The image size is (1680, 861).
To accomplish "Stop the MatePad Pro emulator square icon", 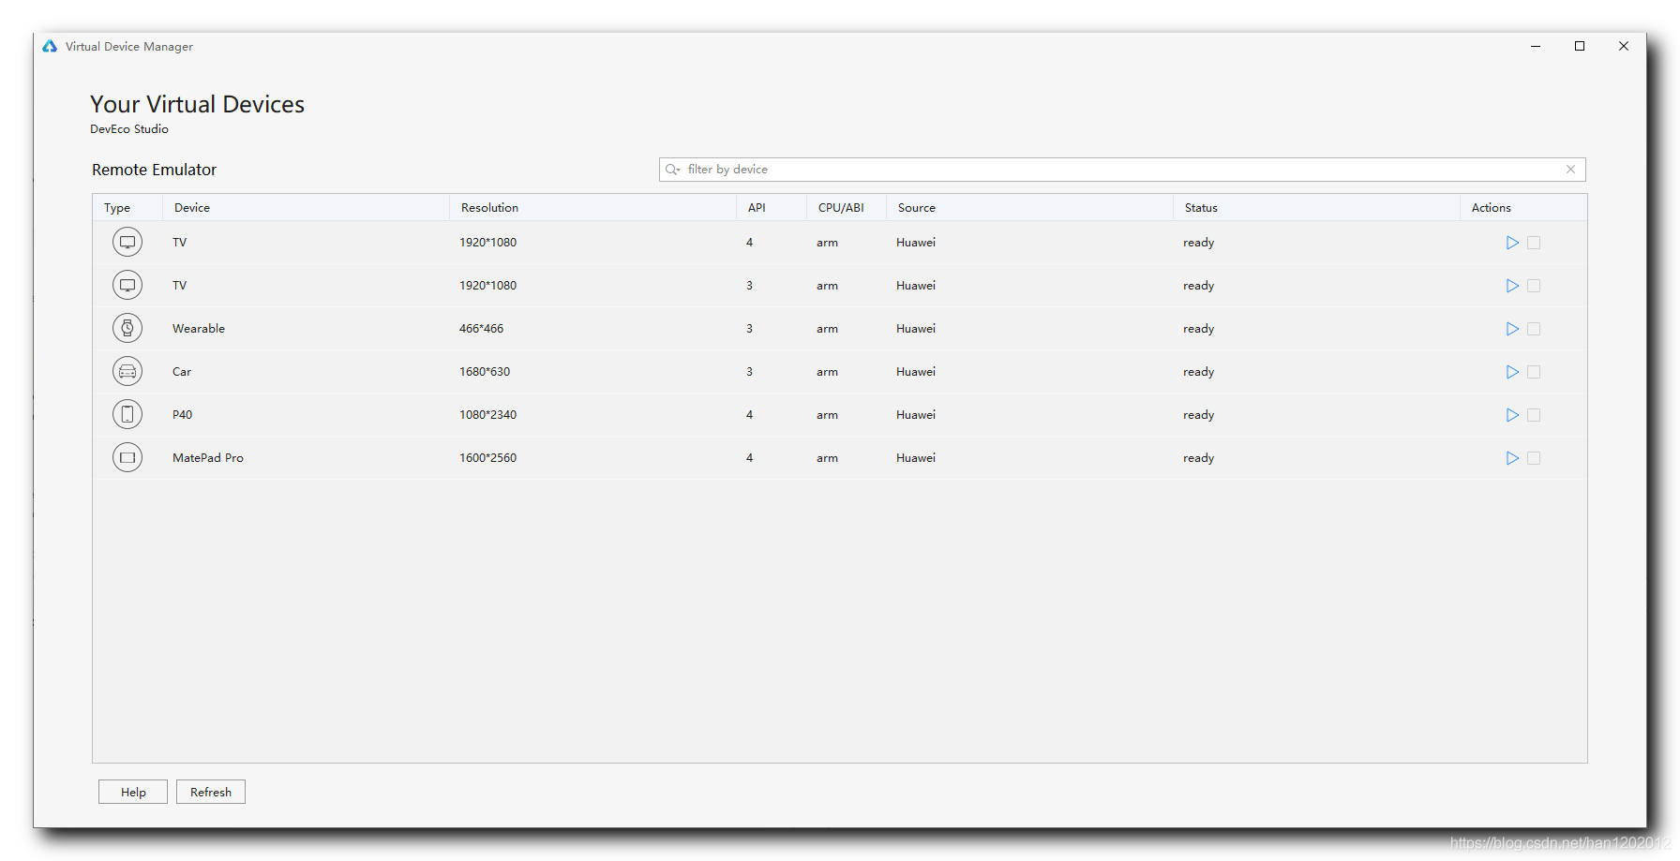I will tap(1534, 458).
